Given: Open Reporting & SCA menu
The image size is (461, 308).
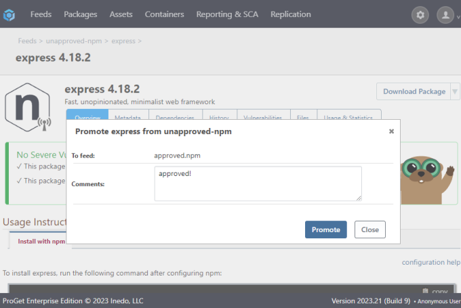Looking at the screenshot, I should tap(228, 14).
